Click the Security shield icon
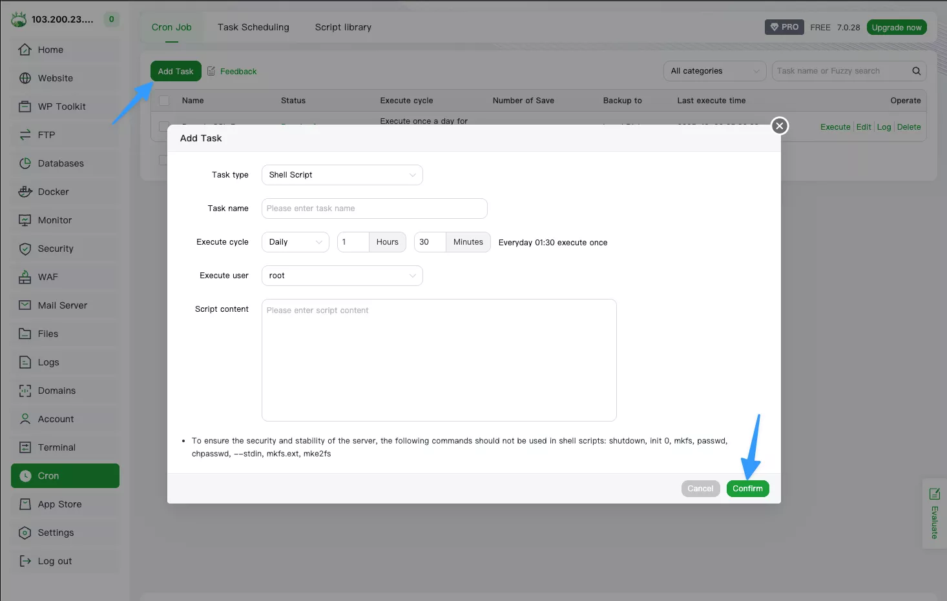 25,249
